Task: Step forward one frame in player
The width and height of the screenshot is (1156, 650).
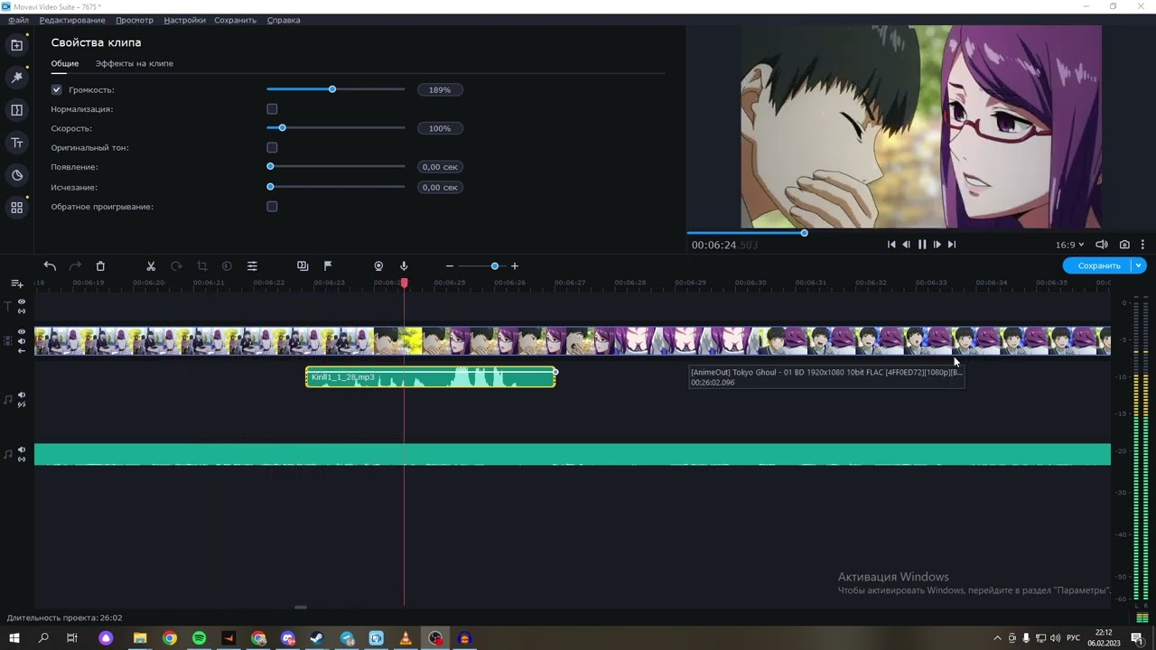Action: (937, 245)
